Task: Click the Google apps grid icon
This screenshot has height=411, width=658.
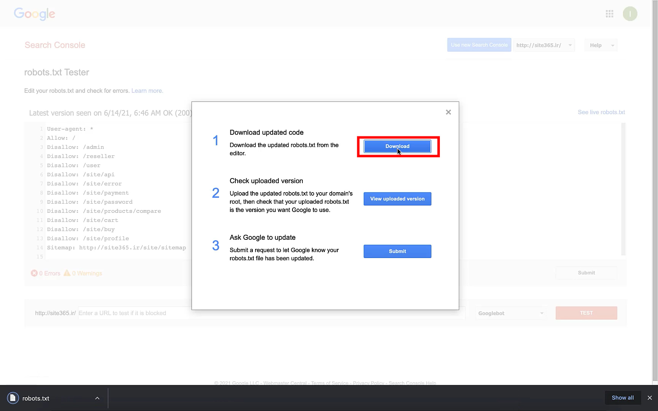Action: [x=609, y=14]
